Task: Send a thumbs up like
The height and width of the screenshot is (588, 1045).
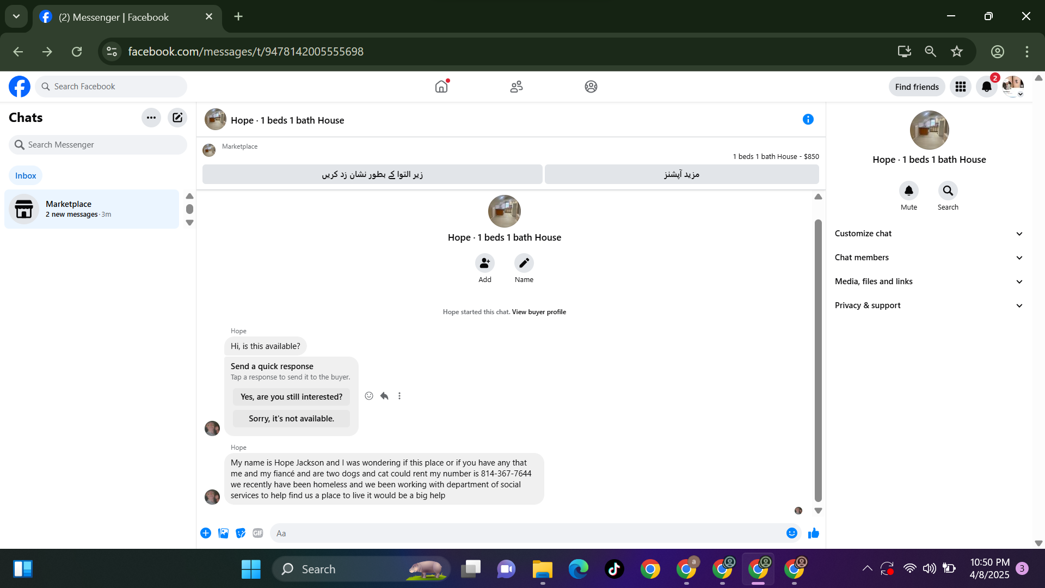Action: [814, 533]
